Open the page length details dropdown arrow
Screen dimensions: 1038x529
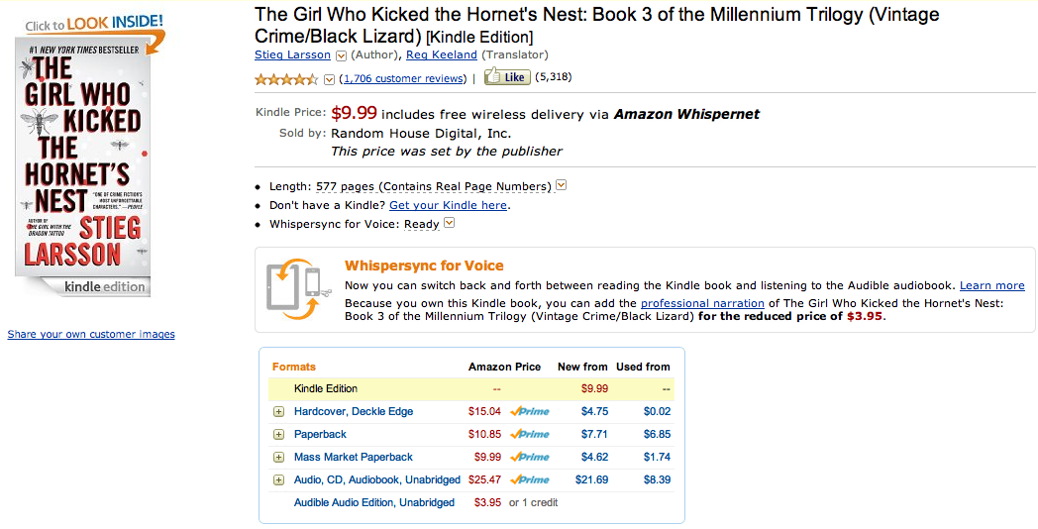[562, 185]
